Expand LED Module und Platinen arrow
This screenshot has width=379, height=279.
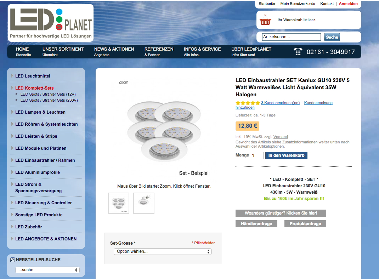12,148
